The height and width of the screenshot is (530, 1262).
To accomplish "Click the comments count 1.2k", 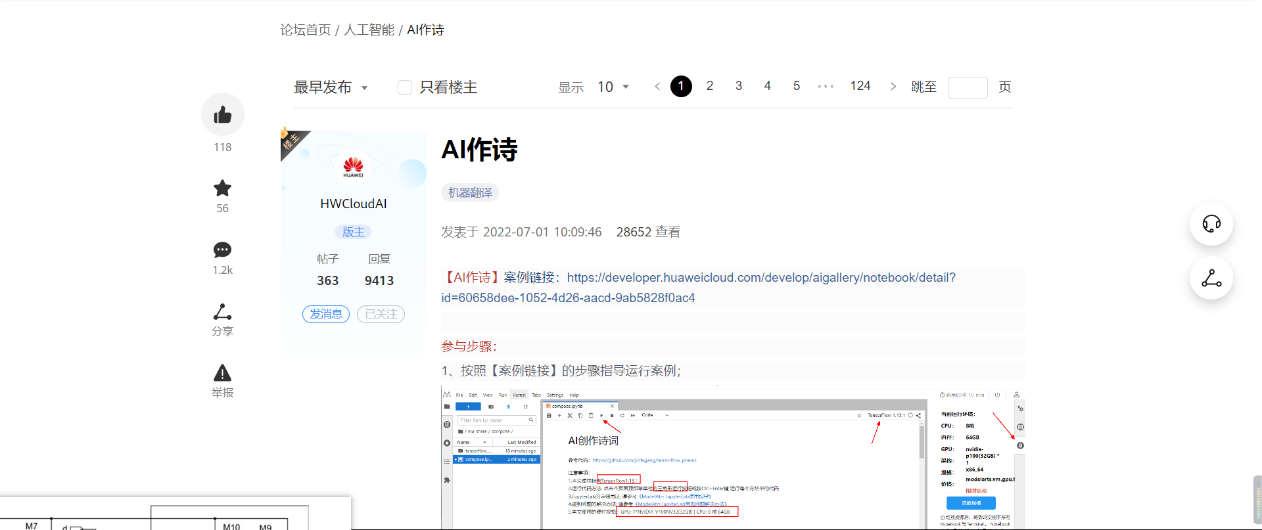I will 223,270.
